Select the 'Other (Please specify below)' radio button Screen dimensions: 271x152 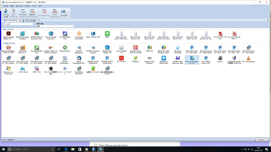coord(96,145)
